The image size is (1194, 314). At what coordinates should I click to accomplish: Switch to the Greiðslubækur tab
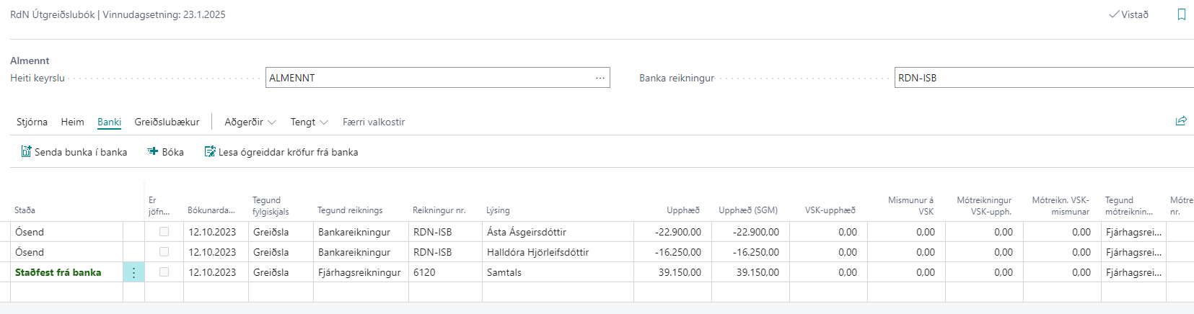tap(167, 122)
